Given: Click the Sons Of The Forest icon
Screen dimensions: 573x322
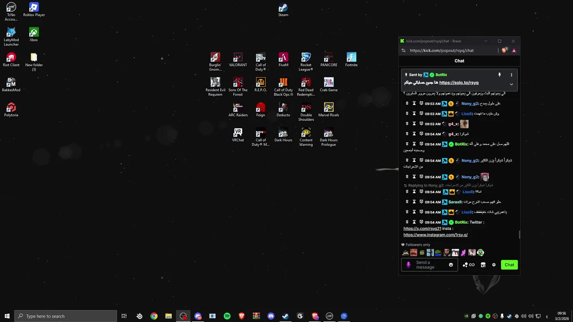Looking at the screenshot, I should click(x=238, y=87).
